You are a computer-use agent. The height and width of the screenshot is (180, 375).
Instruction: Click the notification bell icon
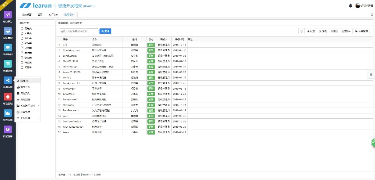click(351, 5)
